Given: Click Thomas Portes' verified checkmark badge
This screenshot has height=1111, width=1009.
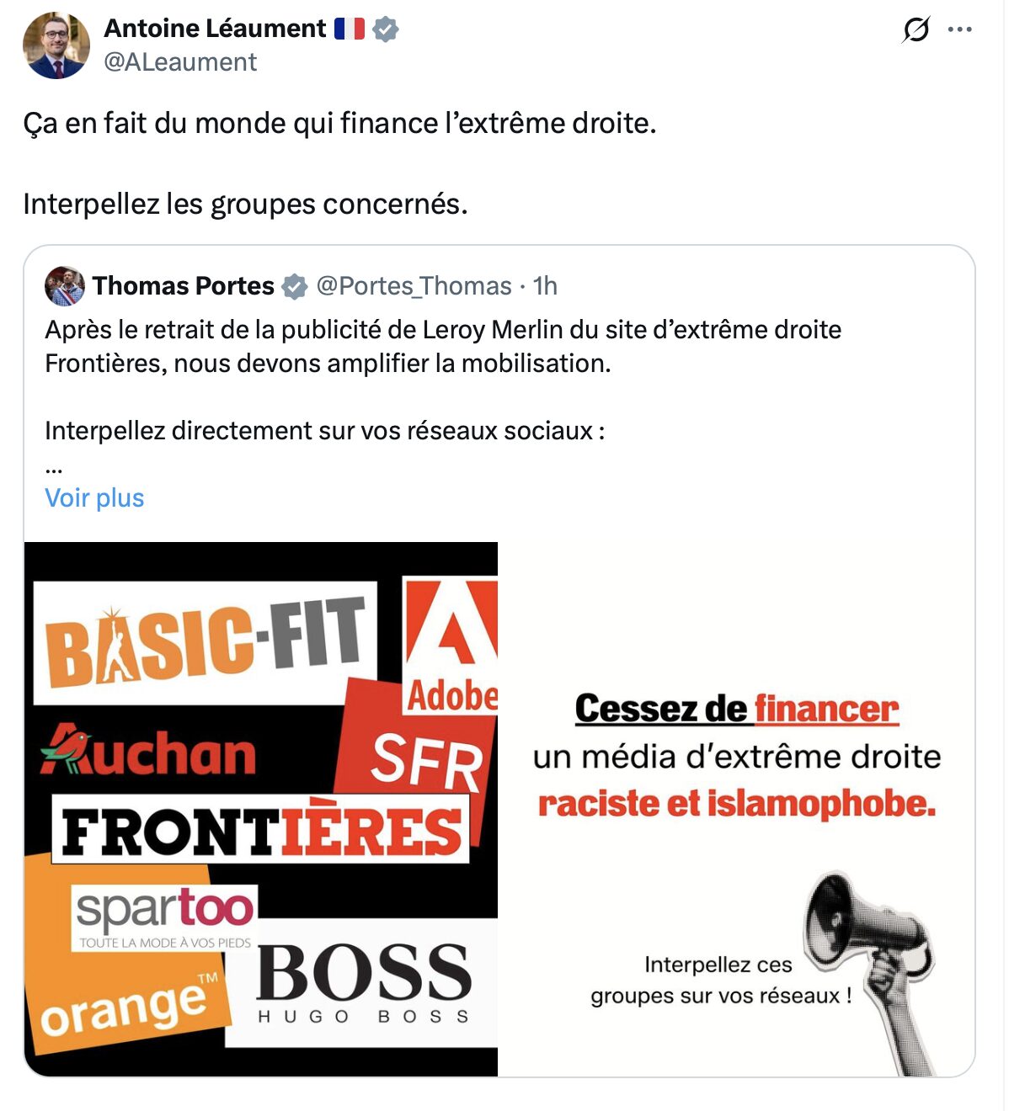Looking at the screenshot, I should click(x=294, y=286).
